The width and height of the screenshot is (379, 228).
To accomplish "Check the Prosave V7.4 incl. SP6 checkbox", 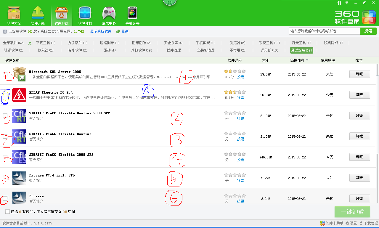I will tap(5, 178).
